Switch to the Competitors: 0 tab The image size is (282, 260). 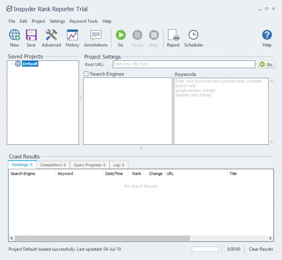(x=53, y=165)
